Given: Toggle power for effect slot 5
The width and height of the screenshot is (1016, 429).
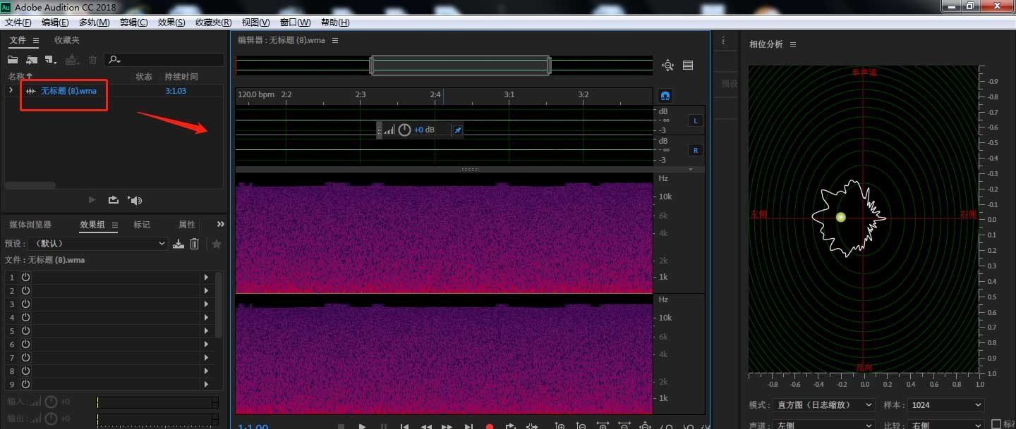Looking at the screenshot, I should [x=25, y=331].
